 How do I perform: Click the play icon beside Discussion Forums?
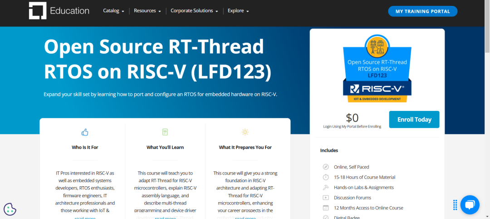[x=326, y=197]
